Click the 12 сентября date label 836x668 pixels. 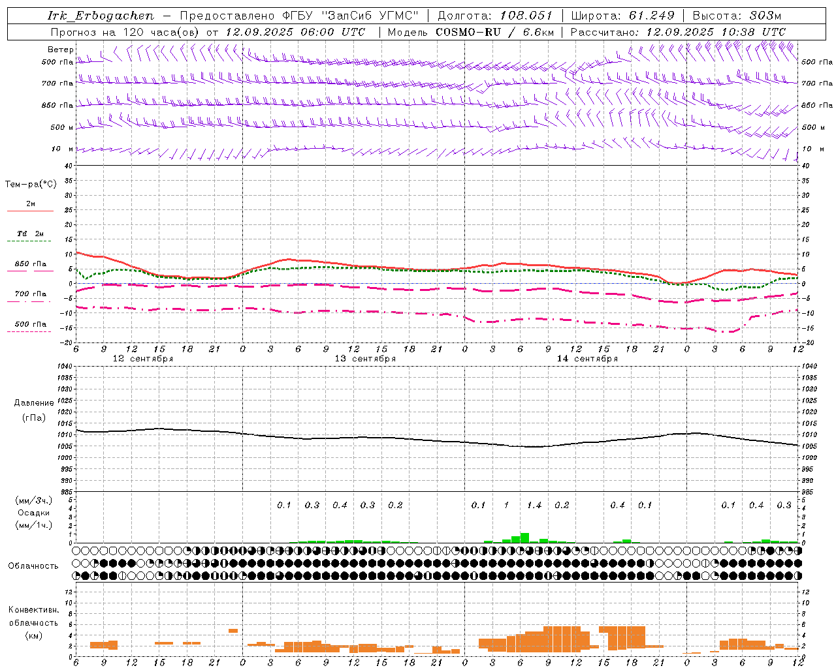click(142, 359)
